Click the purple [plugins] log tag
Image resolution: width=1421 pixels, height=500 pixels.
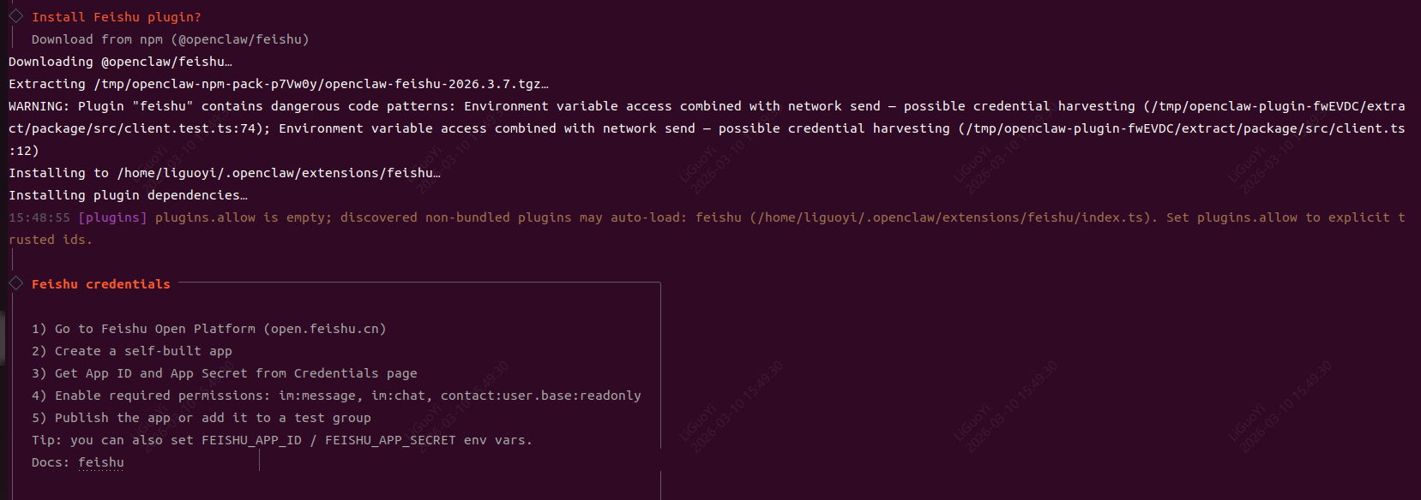pos(112,217)
